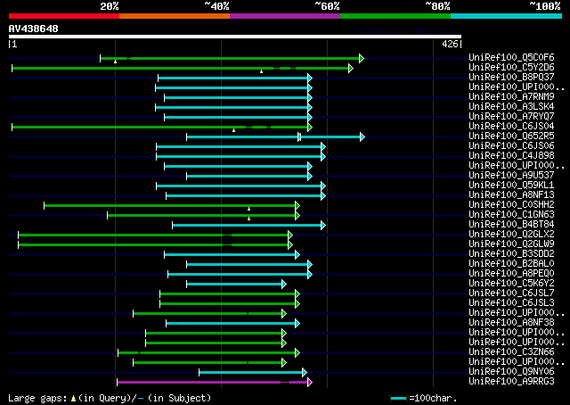Select the UniRef100_A9U537 label
This screenshot has width=570, height=405.
click(511, 176)
